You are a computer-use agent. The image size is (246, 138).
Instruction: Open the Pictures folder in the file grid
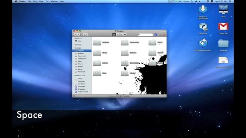pos(125,53)
